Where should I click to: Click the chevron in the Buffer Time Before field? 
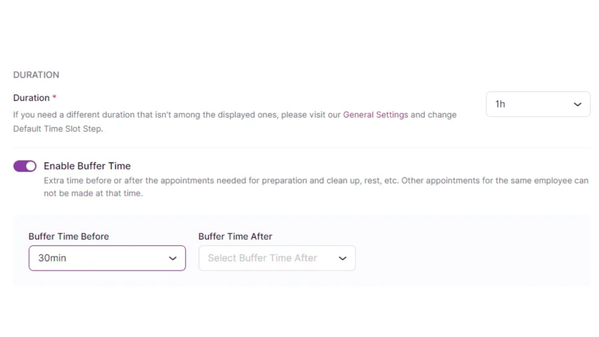tap(172, 259)
